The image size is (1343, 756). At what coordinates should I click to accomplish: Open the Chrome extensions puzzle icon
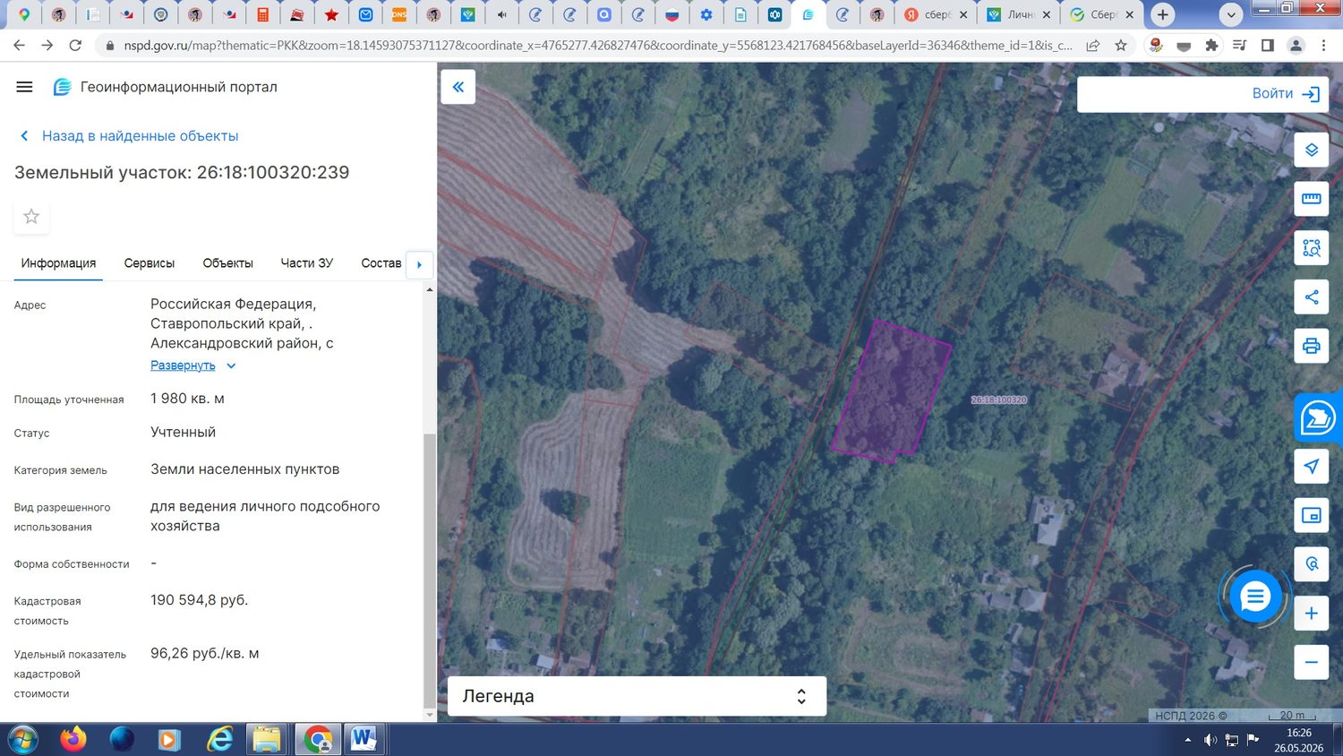(1211, 45)
